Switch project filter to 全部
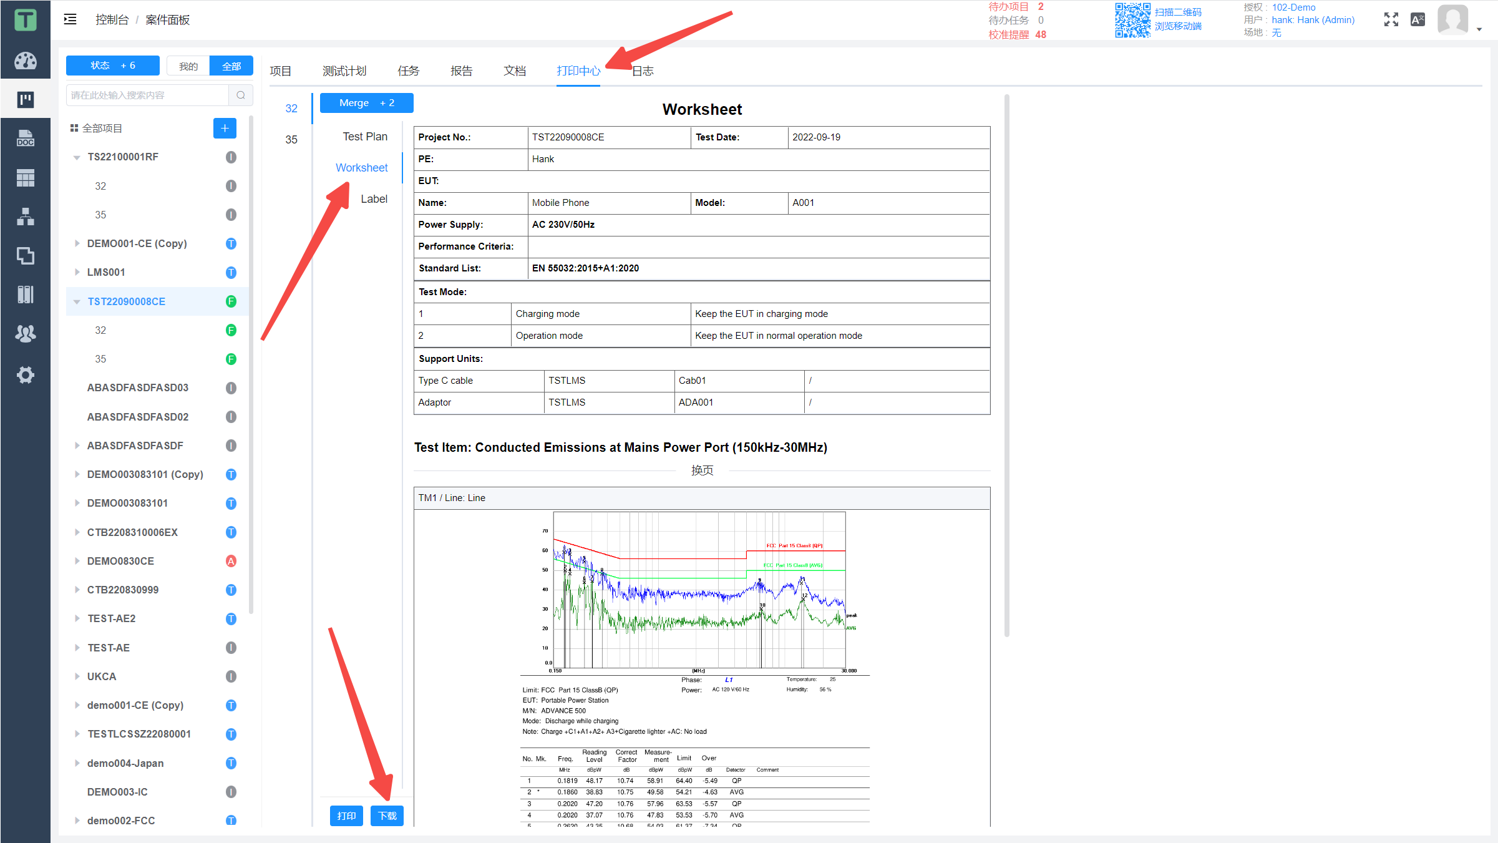 pos(231,66)
